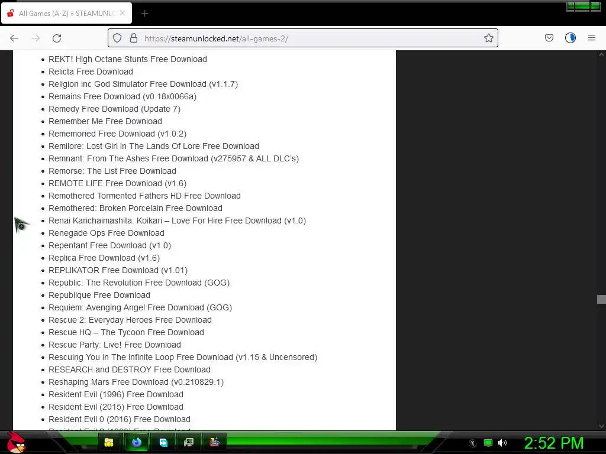Image resolution: width=606 pixels, height=454 pixels.
Task: Open Repentant Free Download (v1.0)
Action: (x=109, y=245)
